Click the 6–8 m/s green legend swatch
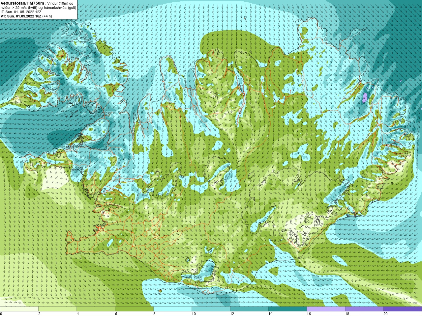Viewport: 422px width, 316px height. pyautogui.click(x=134, y=309)
